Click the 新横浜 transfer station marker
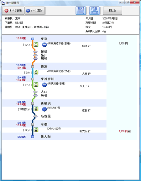 pos(33,103)
